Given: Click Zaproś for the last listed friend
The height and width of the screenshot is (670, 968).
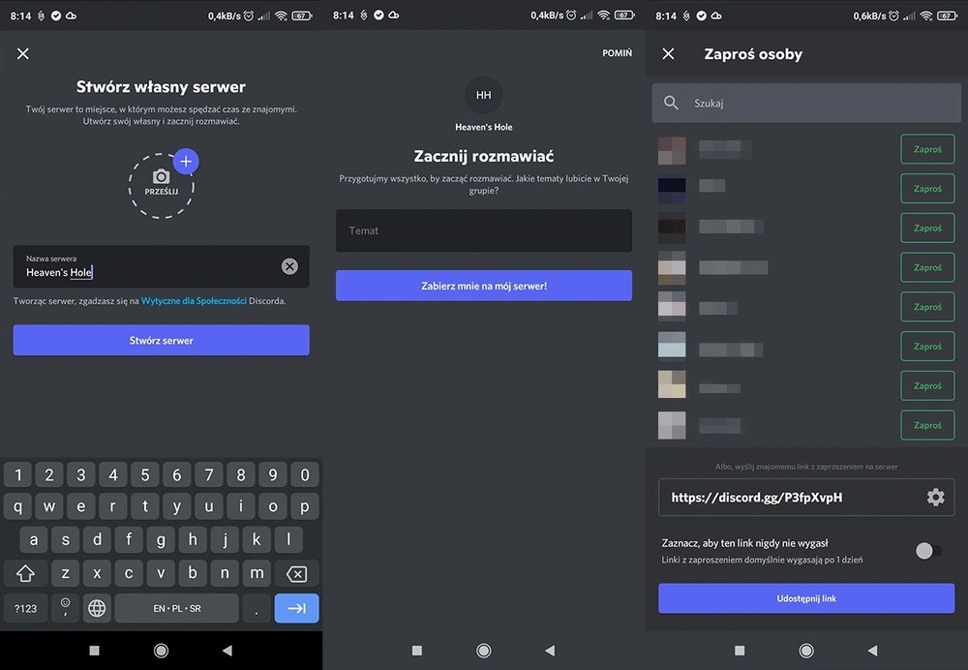Looking at the screenshot, I should (927, 425).
